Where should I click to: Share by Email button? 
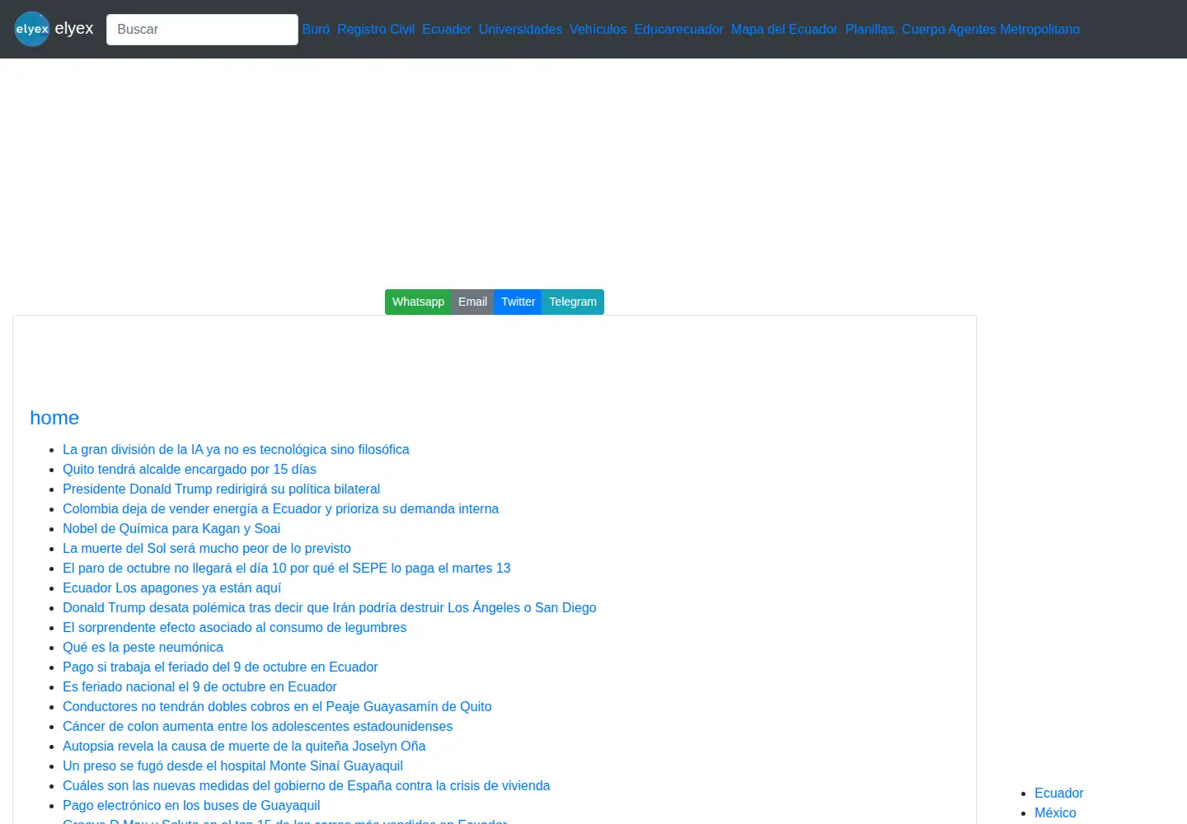point(472,302)
